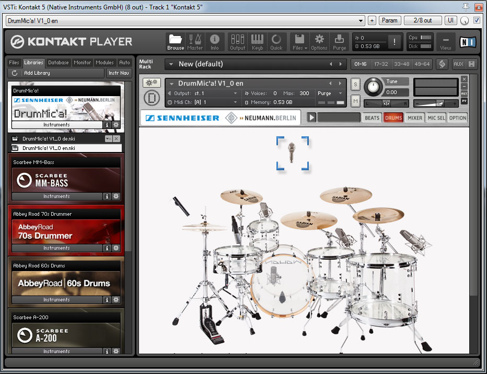This screenshot has height=374, width=487.
Task: Click the Param button
Action: 389,20
